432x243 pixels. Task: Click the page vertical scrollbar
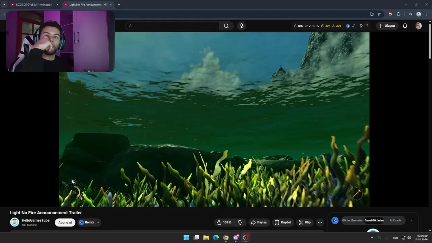[x=430, y=40]
